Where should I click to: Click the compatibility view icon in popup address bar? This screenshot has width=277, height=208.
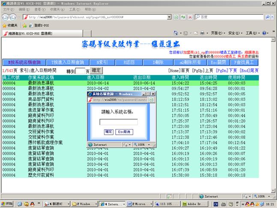[150, 99]
